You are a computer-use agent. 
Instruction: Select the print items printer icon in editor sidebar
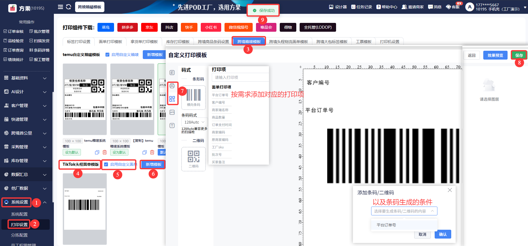172,86
